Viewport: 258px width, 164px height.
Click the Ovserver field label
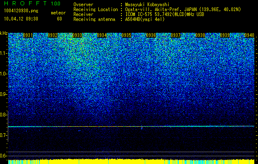click(x=83, y=5)
